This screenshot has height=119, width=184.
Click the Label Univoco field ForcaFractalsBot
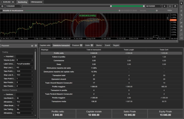[x=25, y=64]
